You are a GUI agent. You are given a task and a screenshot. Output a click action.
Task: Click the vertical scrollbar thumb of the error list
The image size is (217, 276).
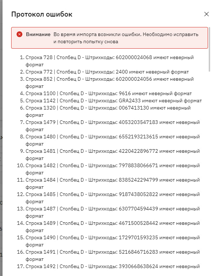click(209, 49)
